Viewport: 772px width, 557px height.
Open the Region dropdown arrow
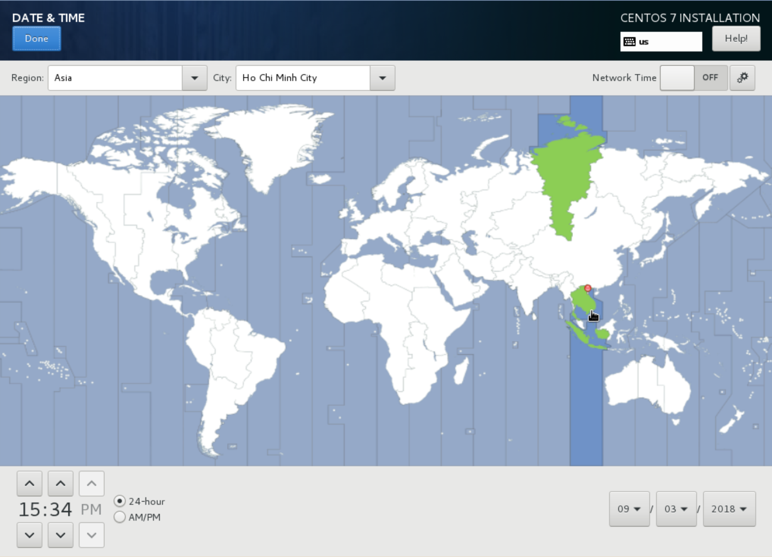pos(195,78)
